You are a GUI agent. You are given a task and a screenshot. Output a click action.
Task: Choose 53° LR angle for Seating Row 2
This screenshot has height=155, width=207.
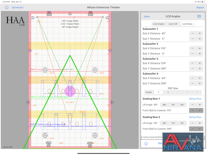tap(173, 123)
